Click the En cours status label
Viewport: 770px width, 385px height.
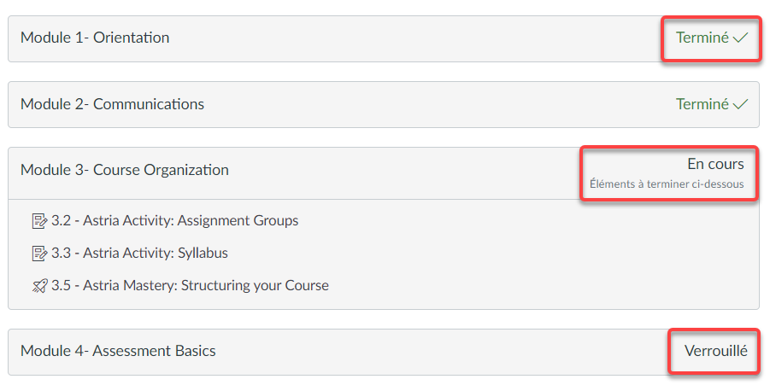715,164
